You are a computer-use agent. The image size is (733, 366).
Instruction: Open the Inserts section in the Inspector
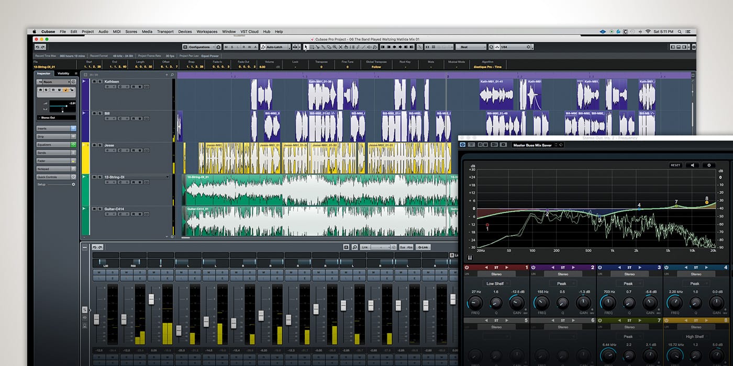pos(56,128)
